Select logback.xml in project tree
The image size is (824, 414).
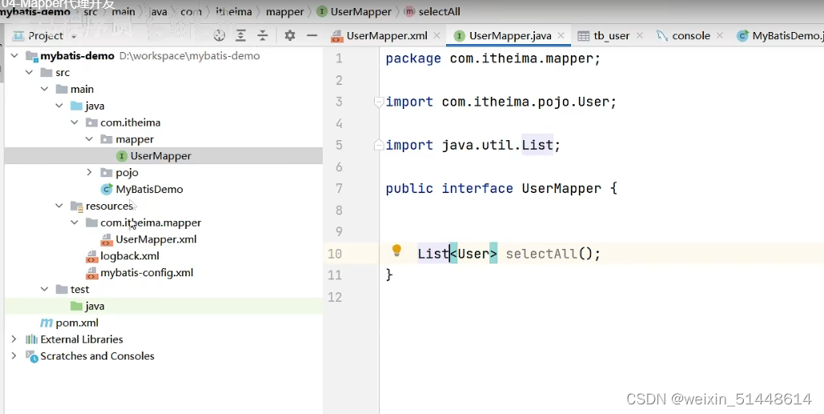coord(130,256)
